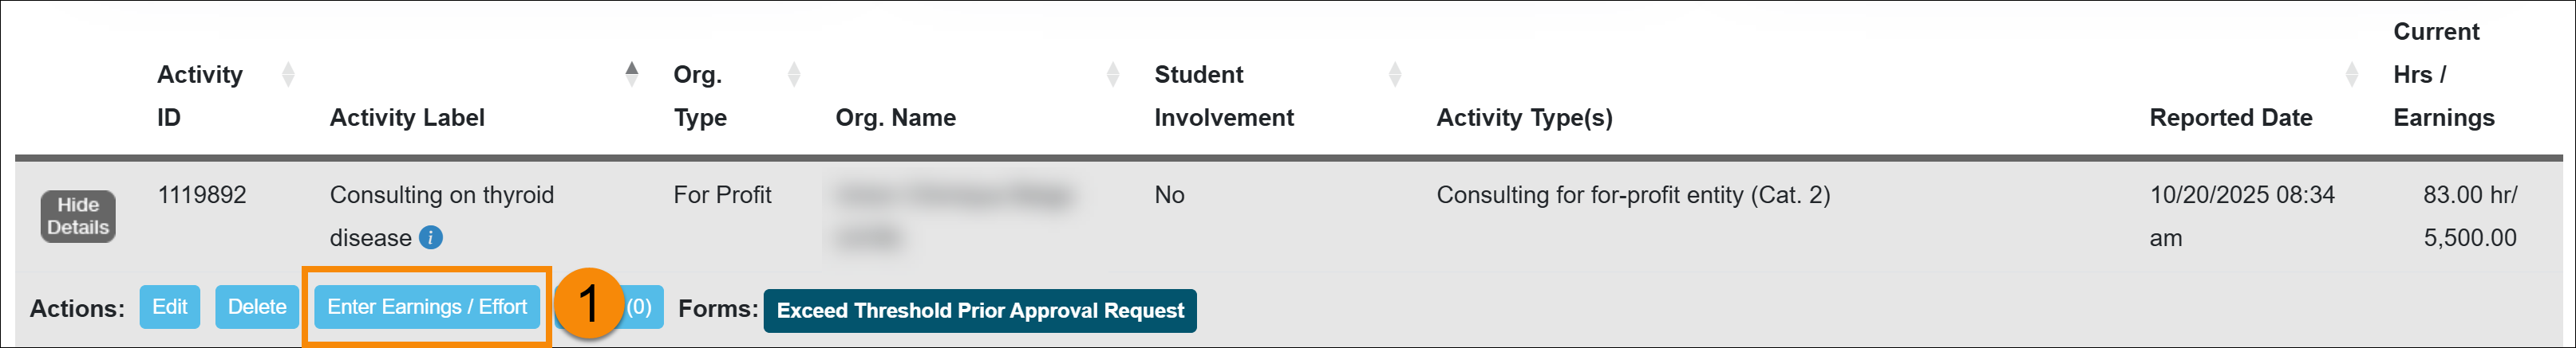
Task: Sort by Reported Date arrows
Action: click(x=2351, y=75)
